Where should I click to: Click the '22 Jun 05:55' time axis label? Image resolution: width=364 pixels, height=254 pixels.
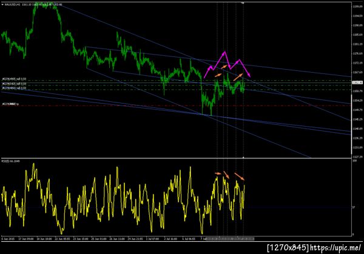pos(62,239)
